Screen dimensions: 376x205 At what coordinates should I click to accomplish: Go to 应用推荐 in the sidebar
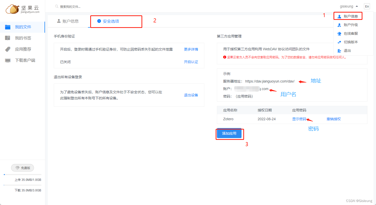tap(22, 49)
